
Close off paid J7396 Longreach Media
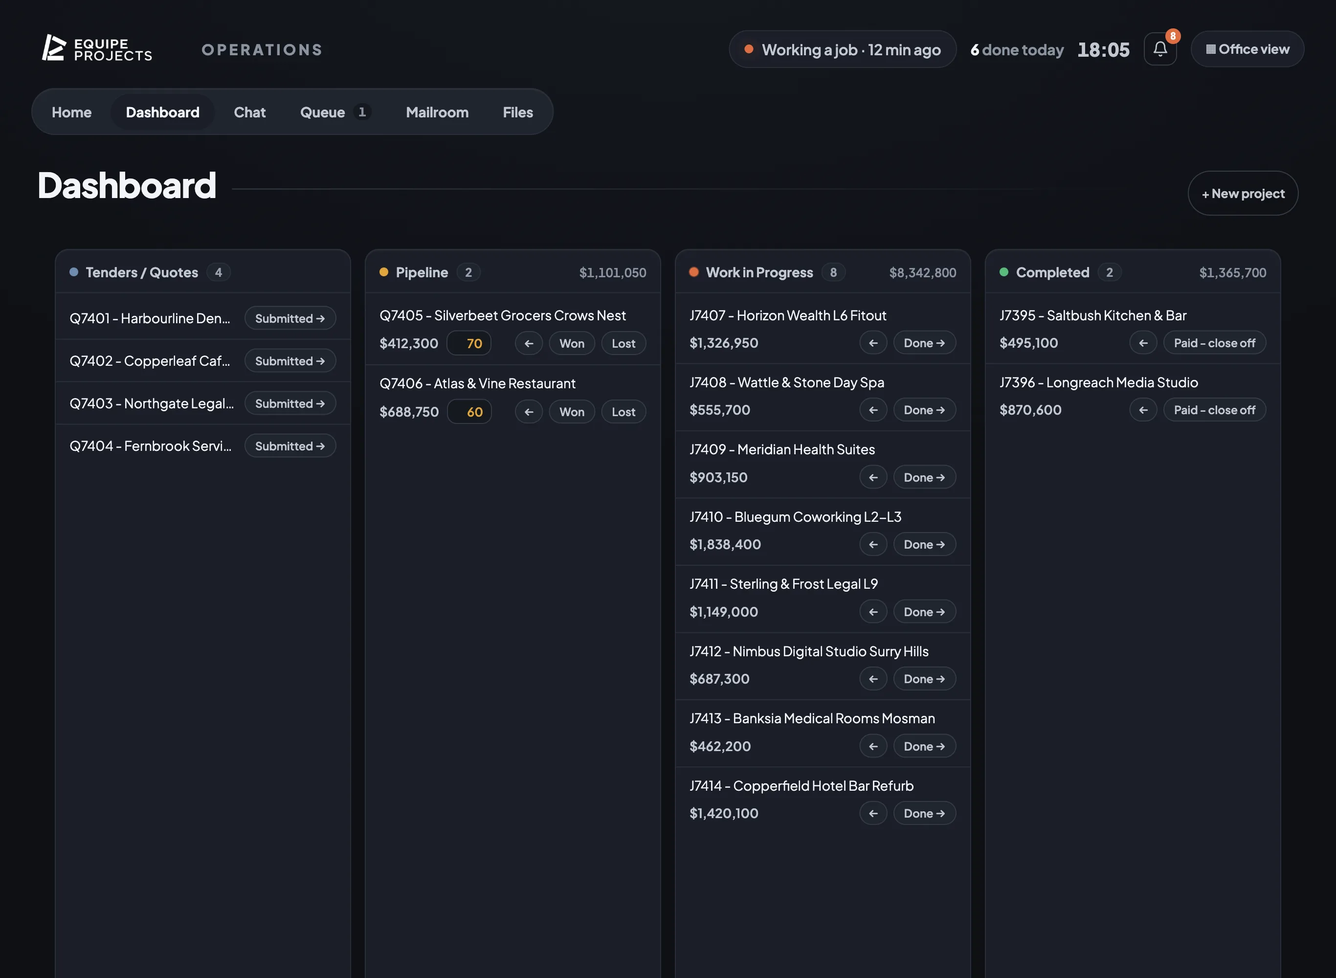(1215, 410)
